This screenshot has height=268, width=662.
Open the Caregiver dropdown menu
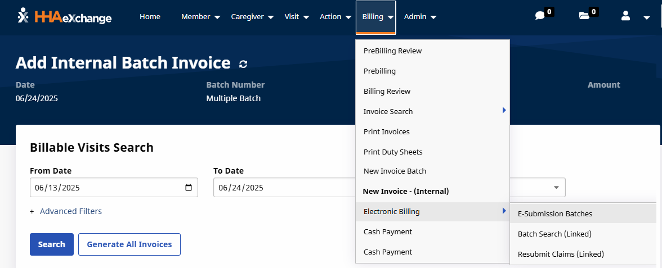coord(252,17)
